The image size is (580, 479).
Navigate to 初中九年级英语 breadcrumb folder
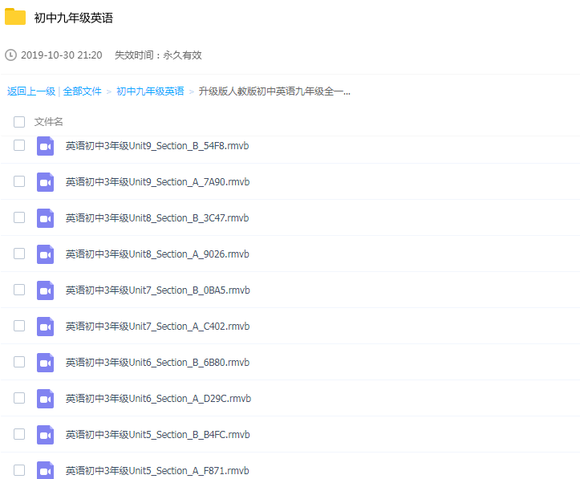coord(150,91)
